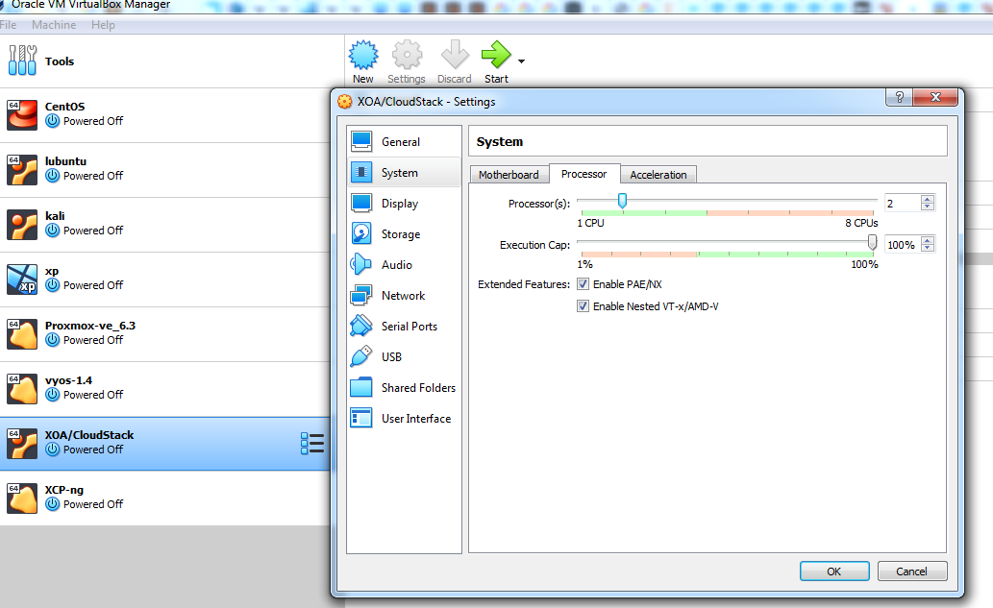This screenshot has width=993, height=608.
Task: Click the Execution Cap percentage field
Action: [x=903, y=245]
